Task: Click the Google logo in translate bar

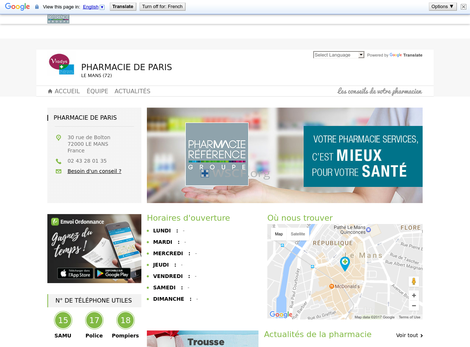Action: (x=18, y=7)
